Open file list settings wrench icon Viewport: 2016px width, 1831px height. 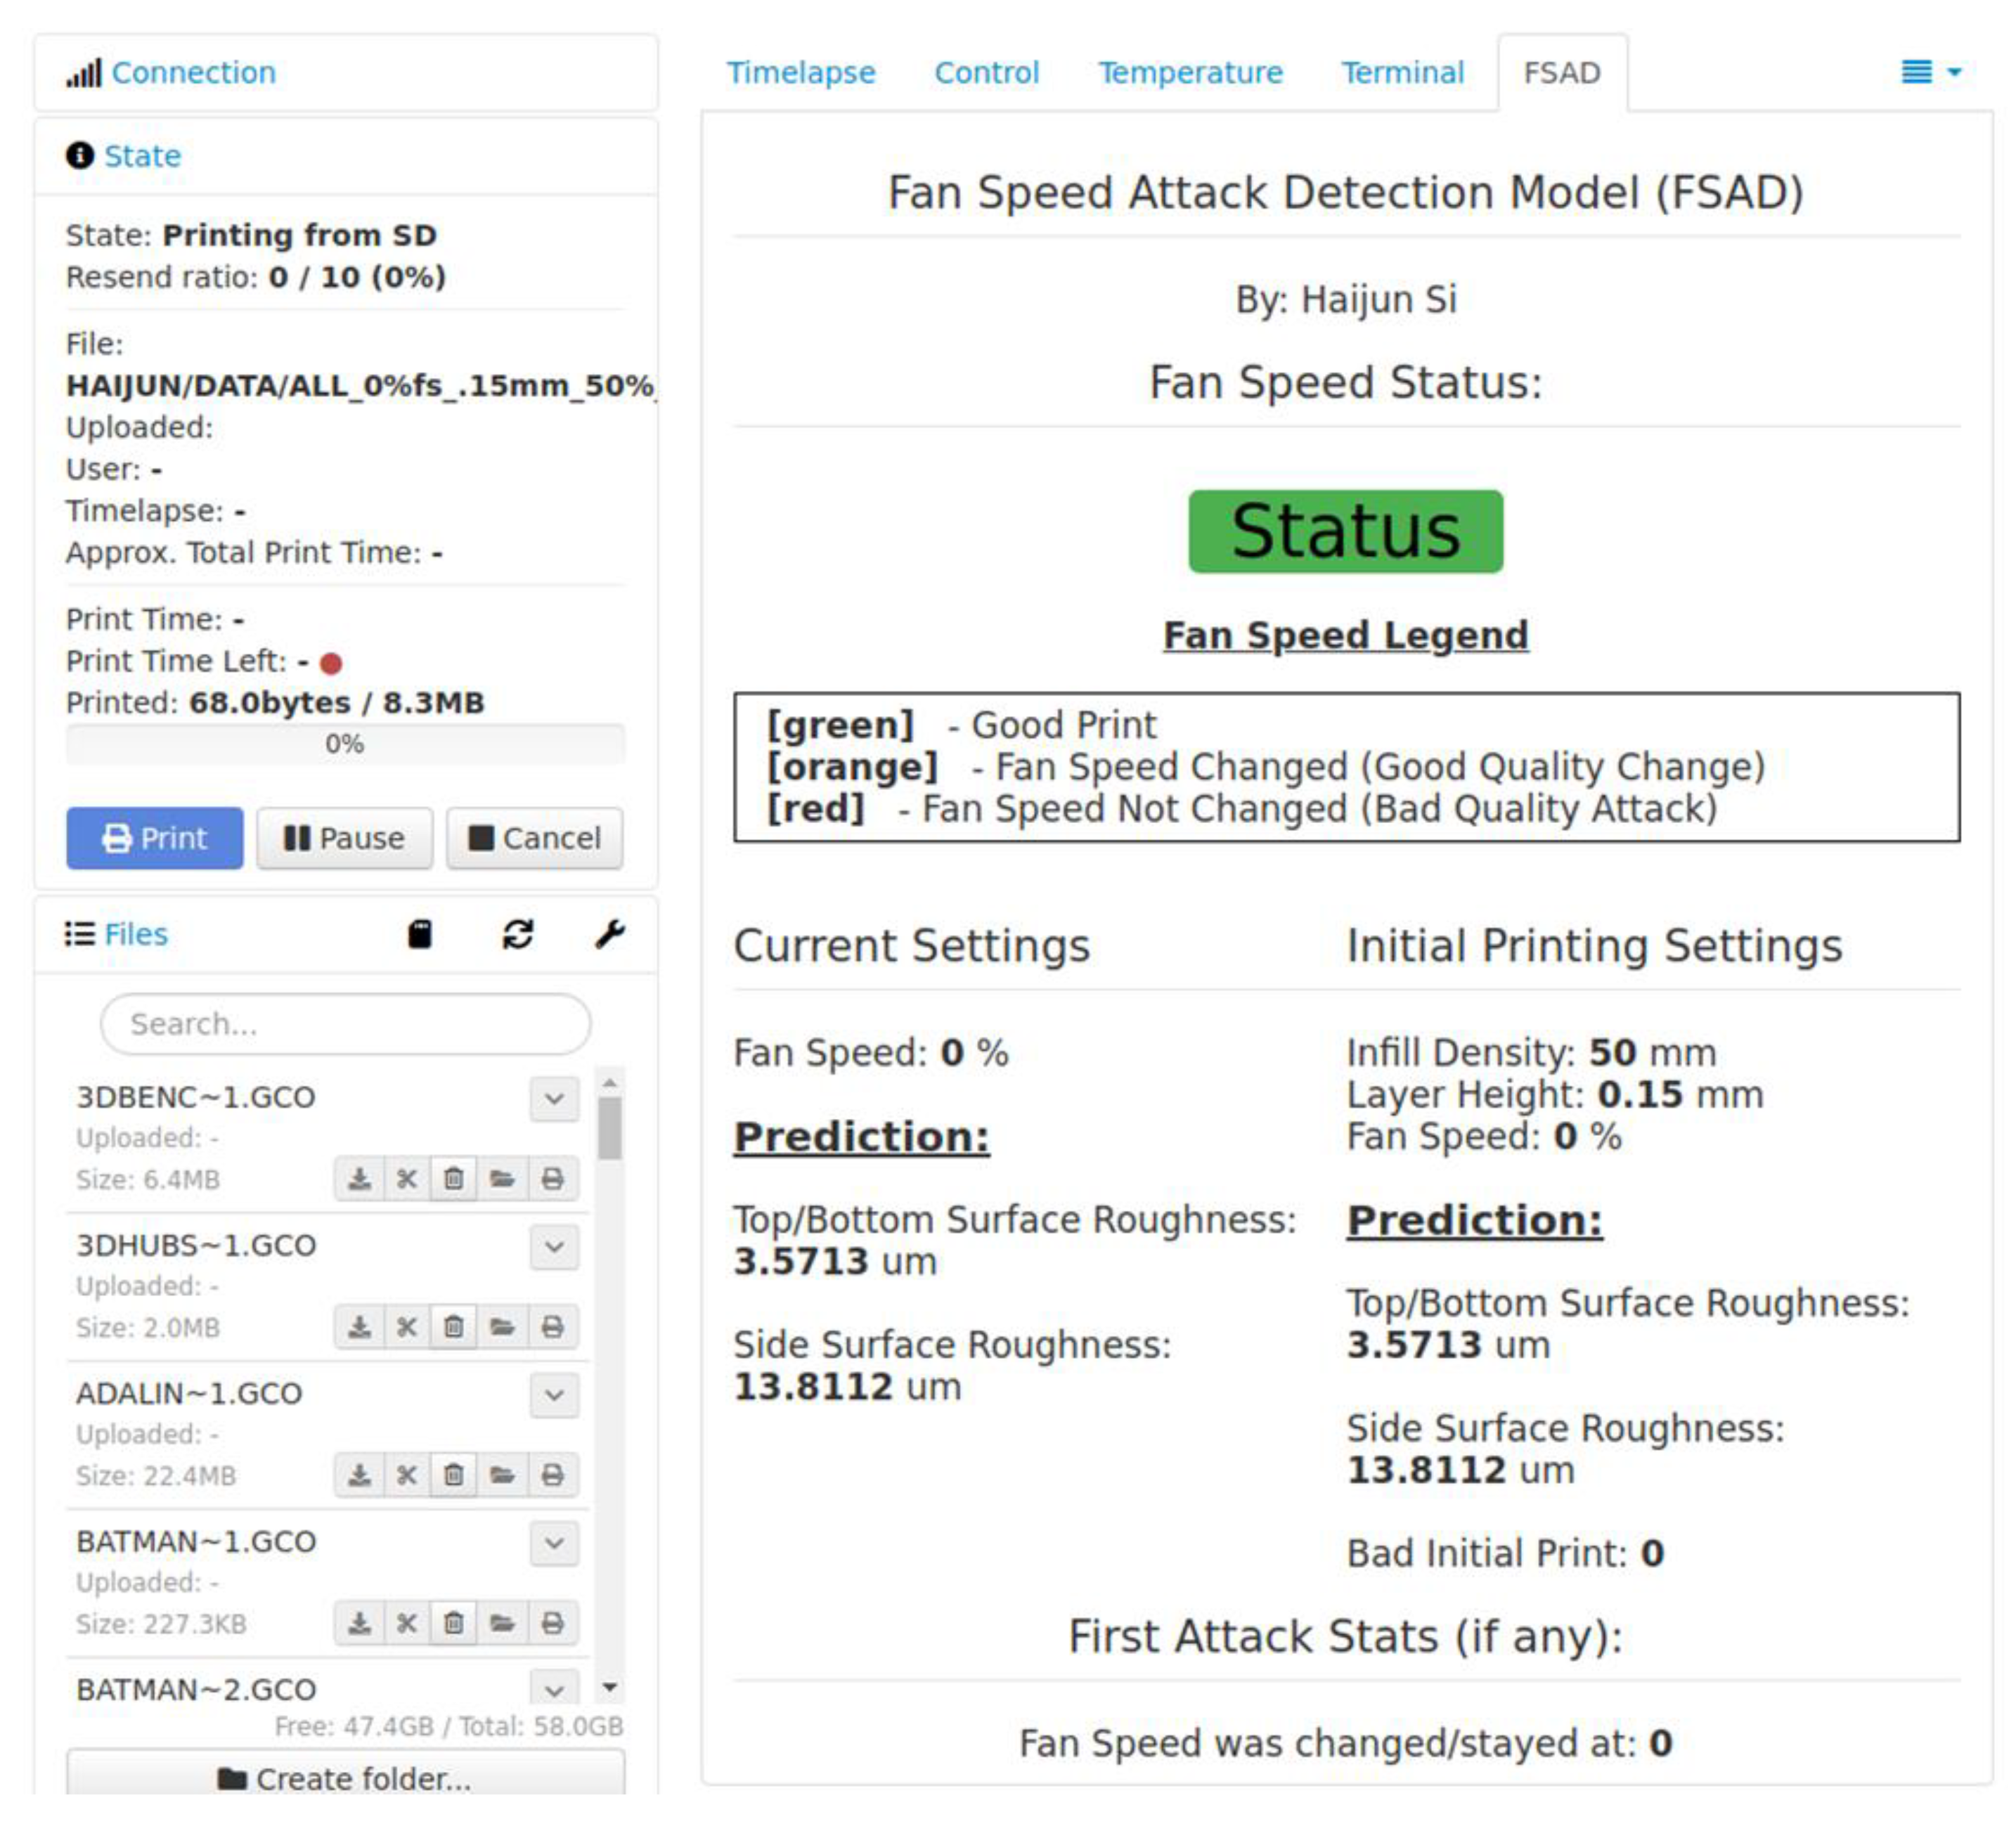609,934
